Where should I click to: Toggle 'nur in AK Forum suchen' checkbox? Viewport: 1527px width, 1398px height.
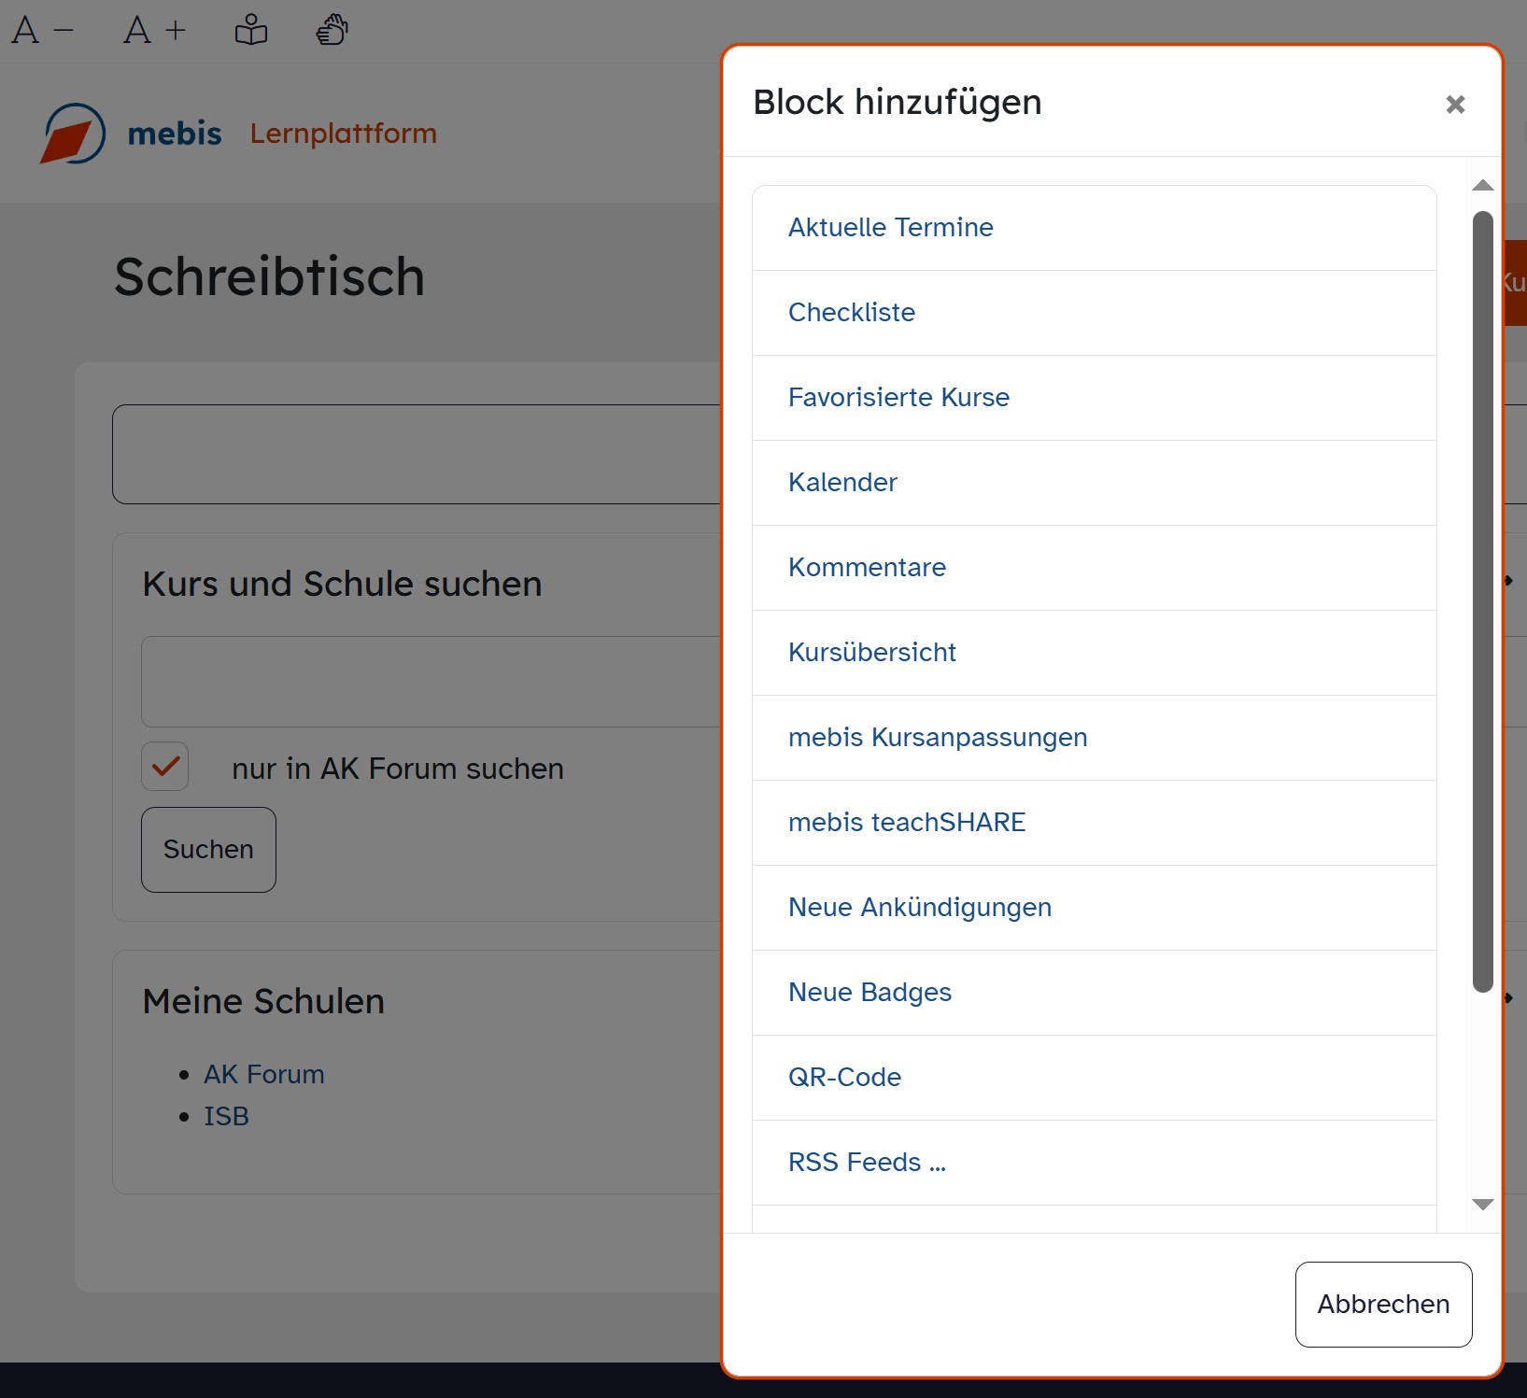165,767
